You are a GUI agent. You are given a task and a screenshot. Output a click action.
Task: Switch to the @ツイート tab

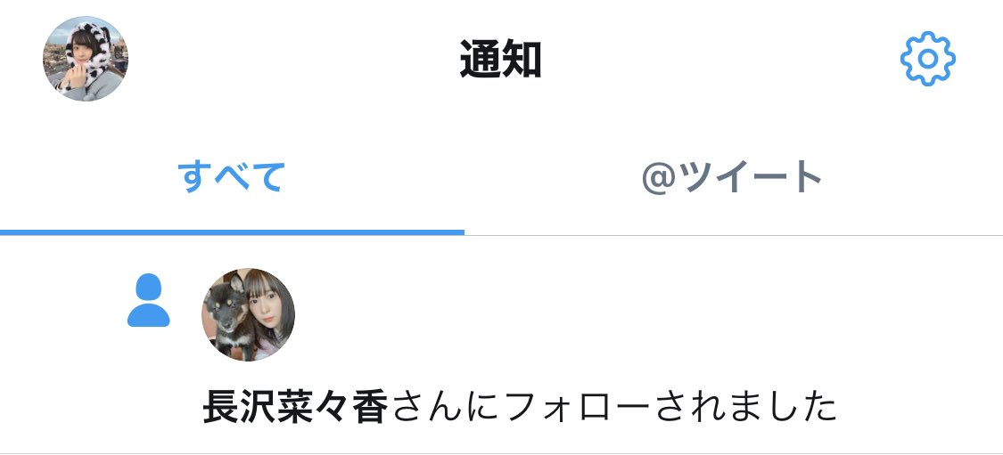coord(732,176)
